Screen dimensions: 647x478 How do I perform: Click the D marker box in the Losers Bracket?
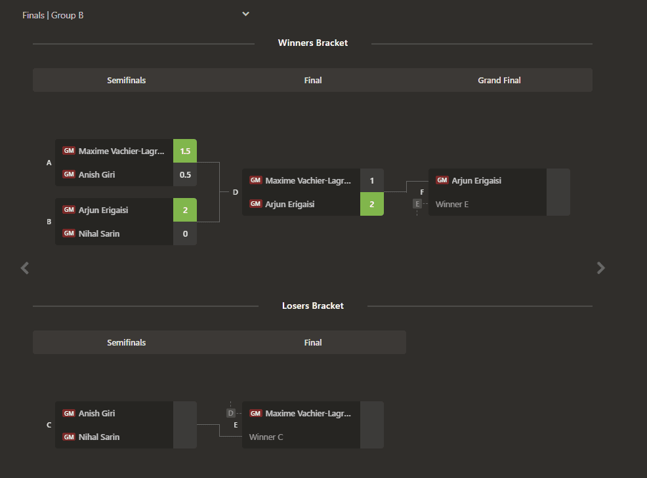[x=230, y=413]
